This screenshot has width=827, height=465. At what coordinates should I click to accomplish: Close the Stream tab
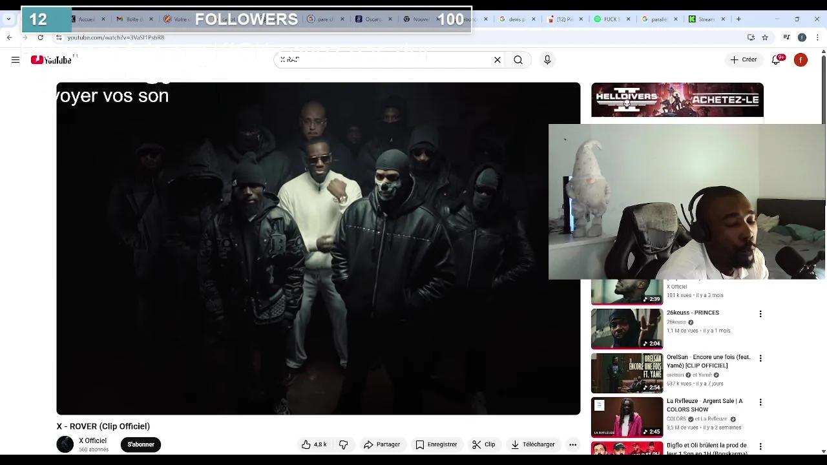click(723, 19)
